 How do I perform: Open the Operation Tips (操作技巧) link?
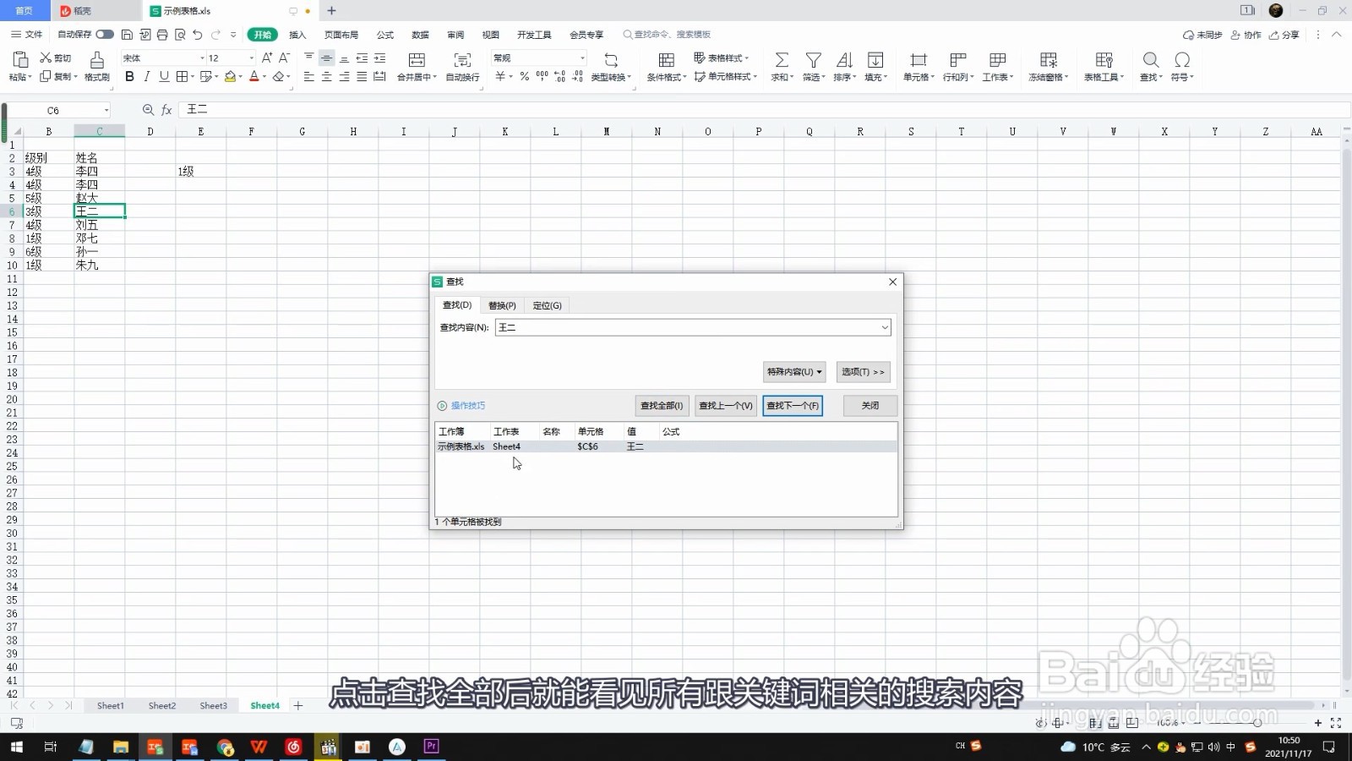[468, 406]
